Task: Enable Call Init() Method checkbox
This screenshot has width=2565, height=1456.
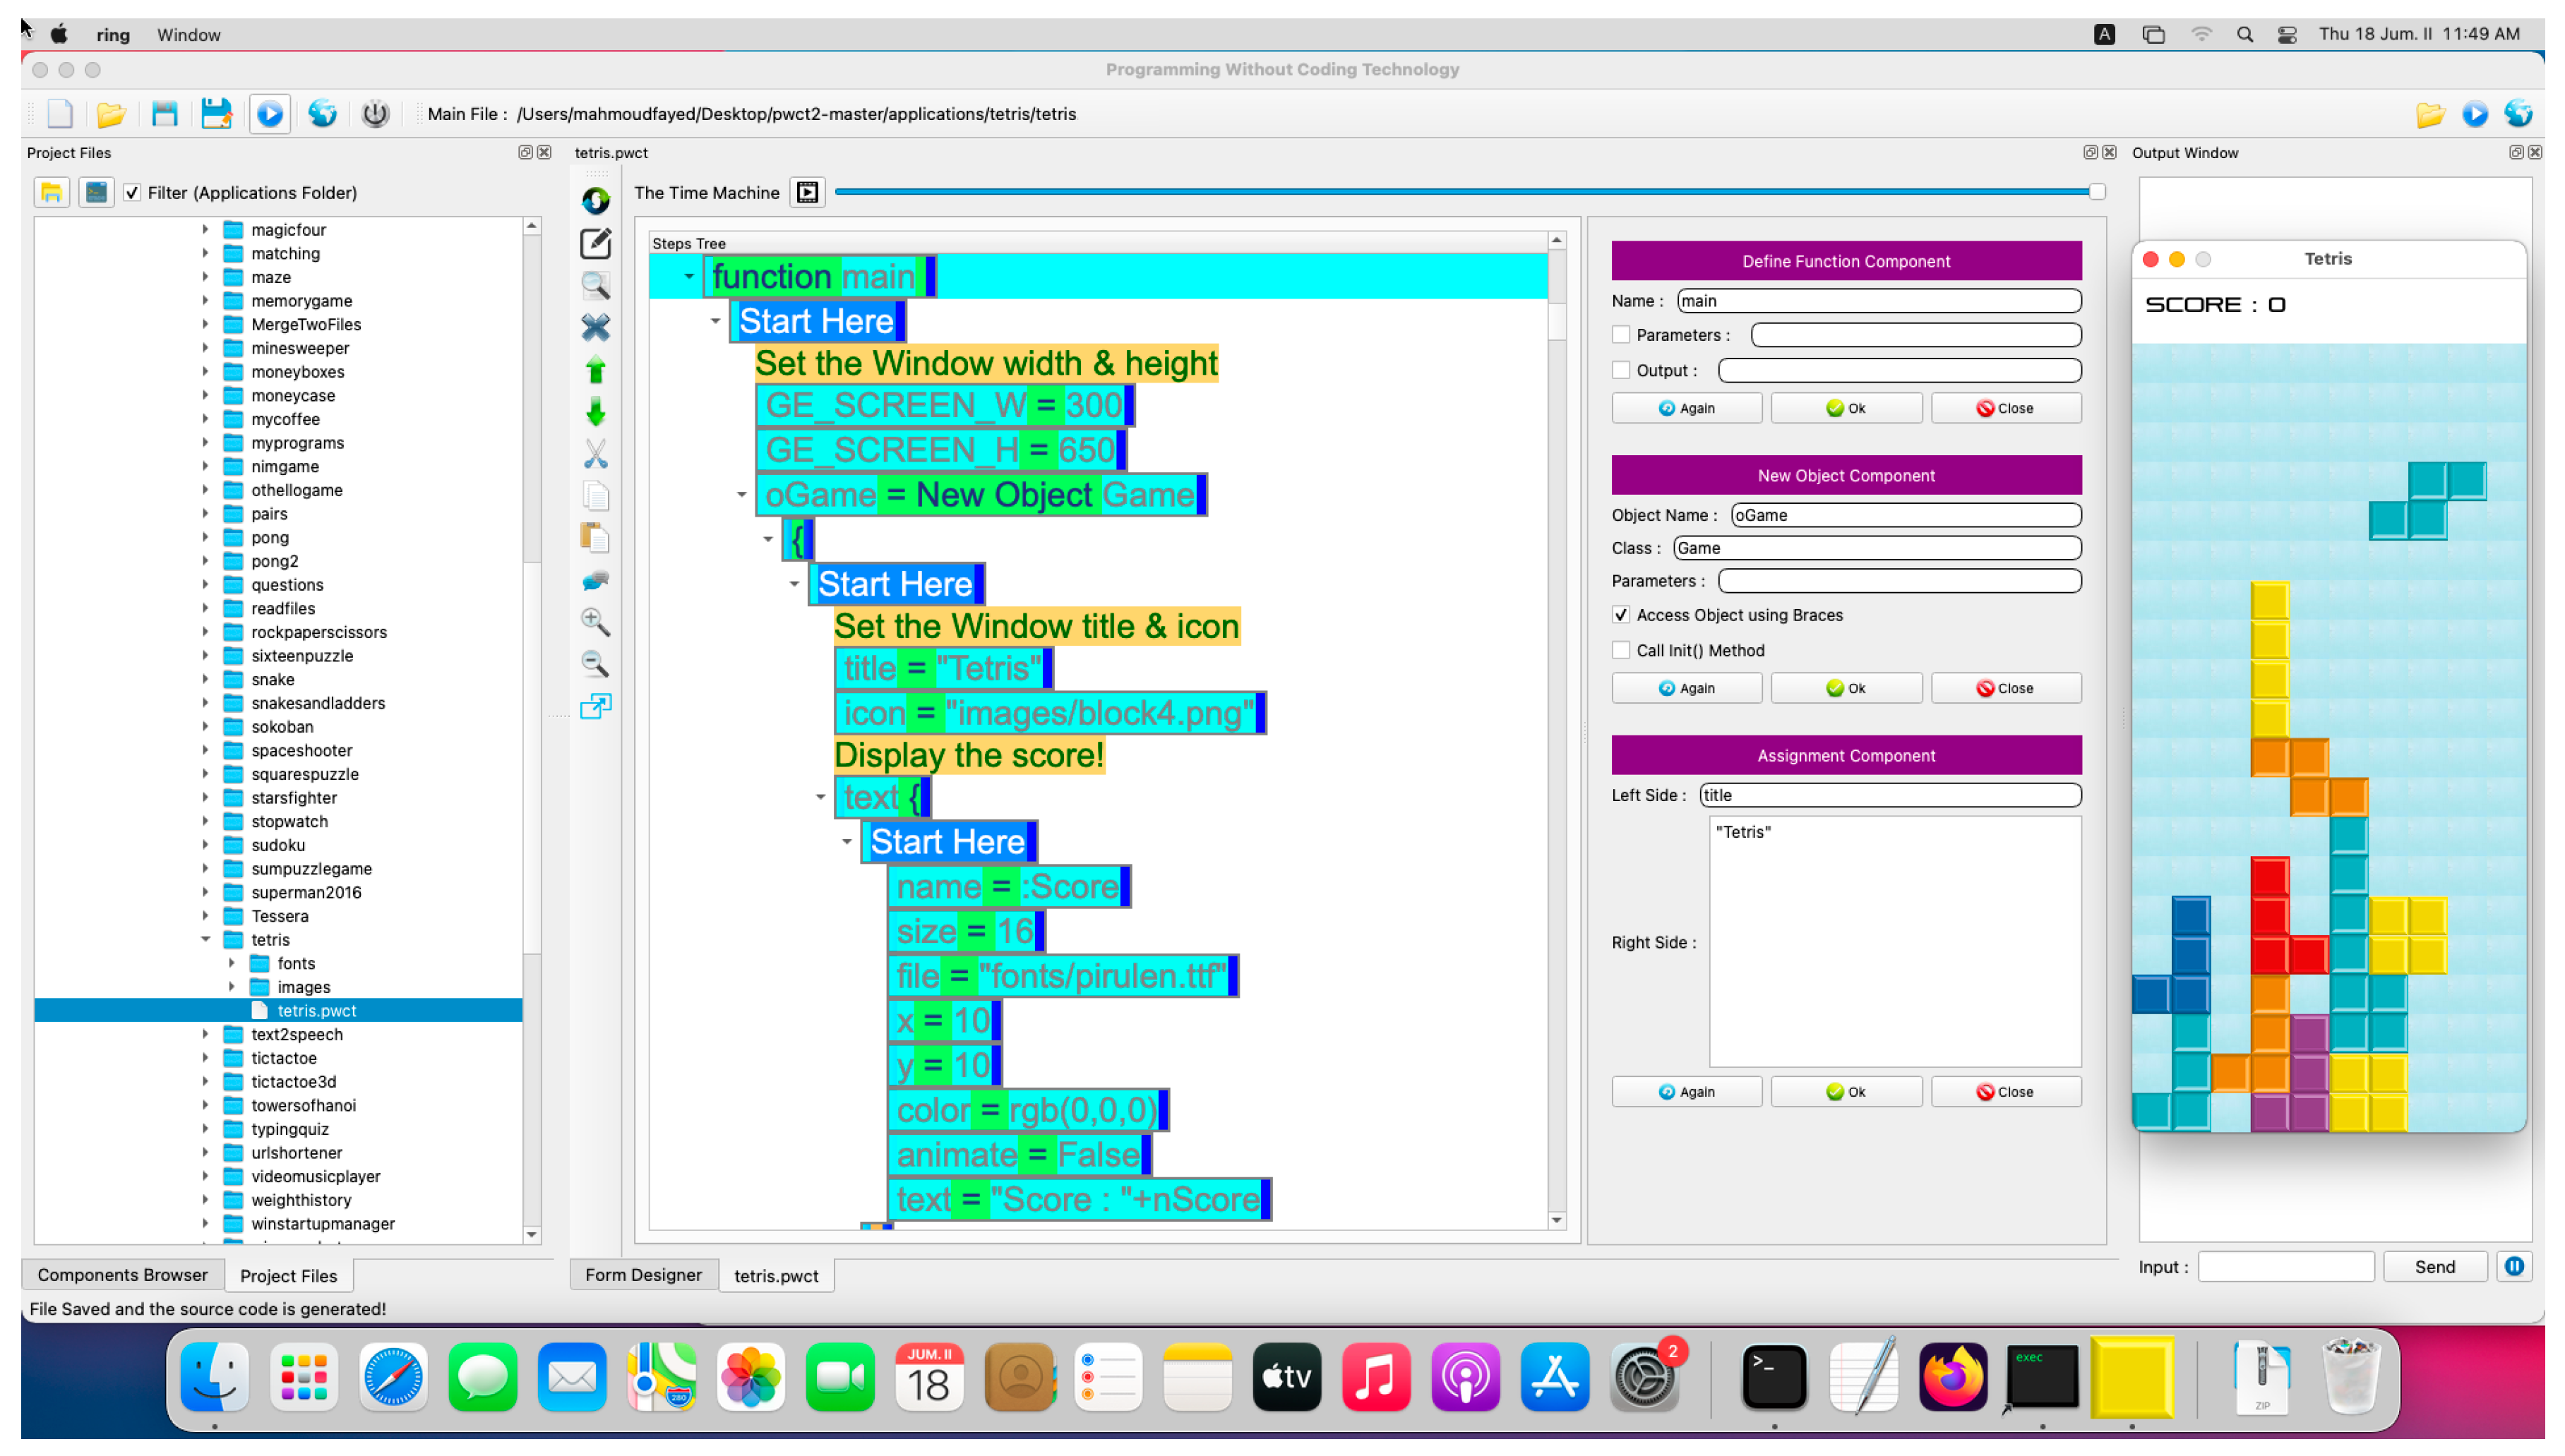Action: point(1622,650)
